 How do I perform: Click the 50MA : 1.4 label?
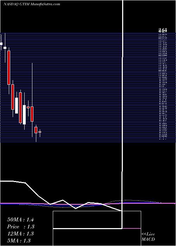[x=20, y=220]
